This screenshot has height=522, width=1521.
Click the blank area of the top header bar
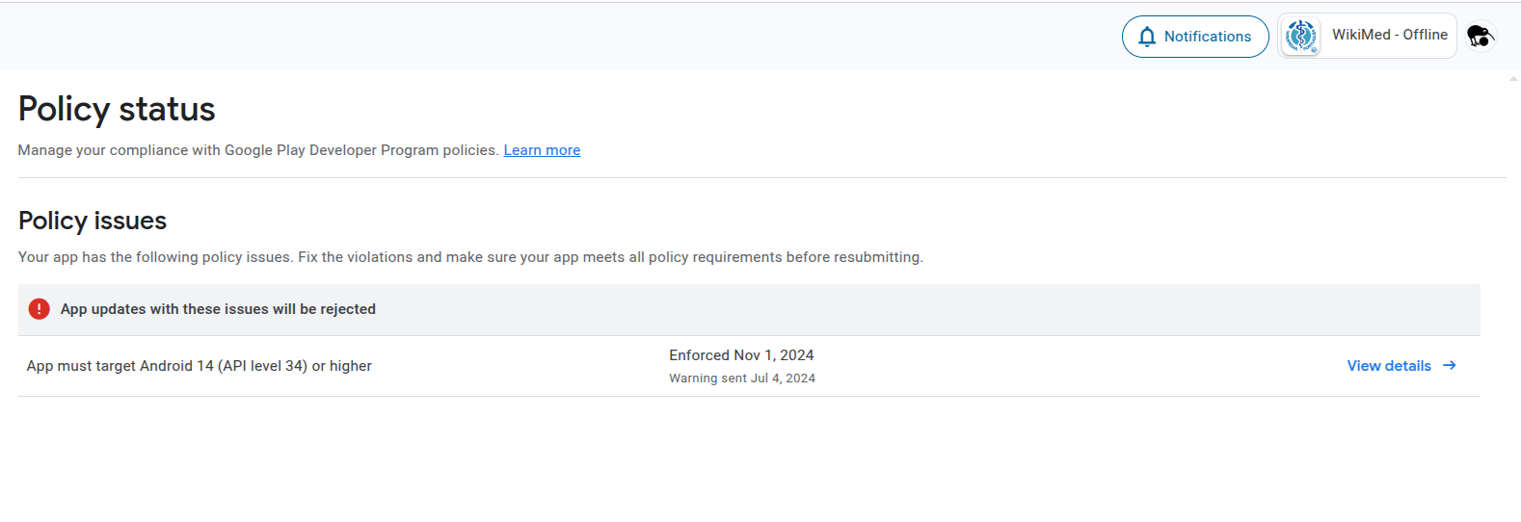tap(578, 37)
